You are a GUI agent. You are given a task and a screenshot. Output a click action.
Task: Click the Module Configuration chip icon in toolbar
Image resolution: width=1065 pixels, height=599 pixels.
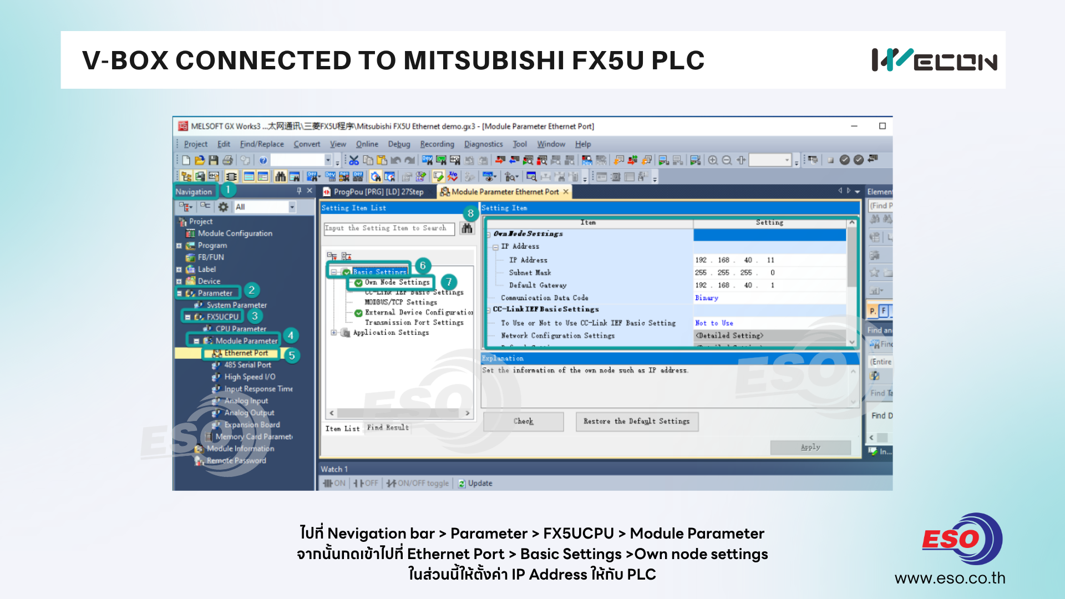tap(231, 177)
